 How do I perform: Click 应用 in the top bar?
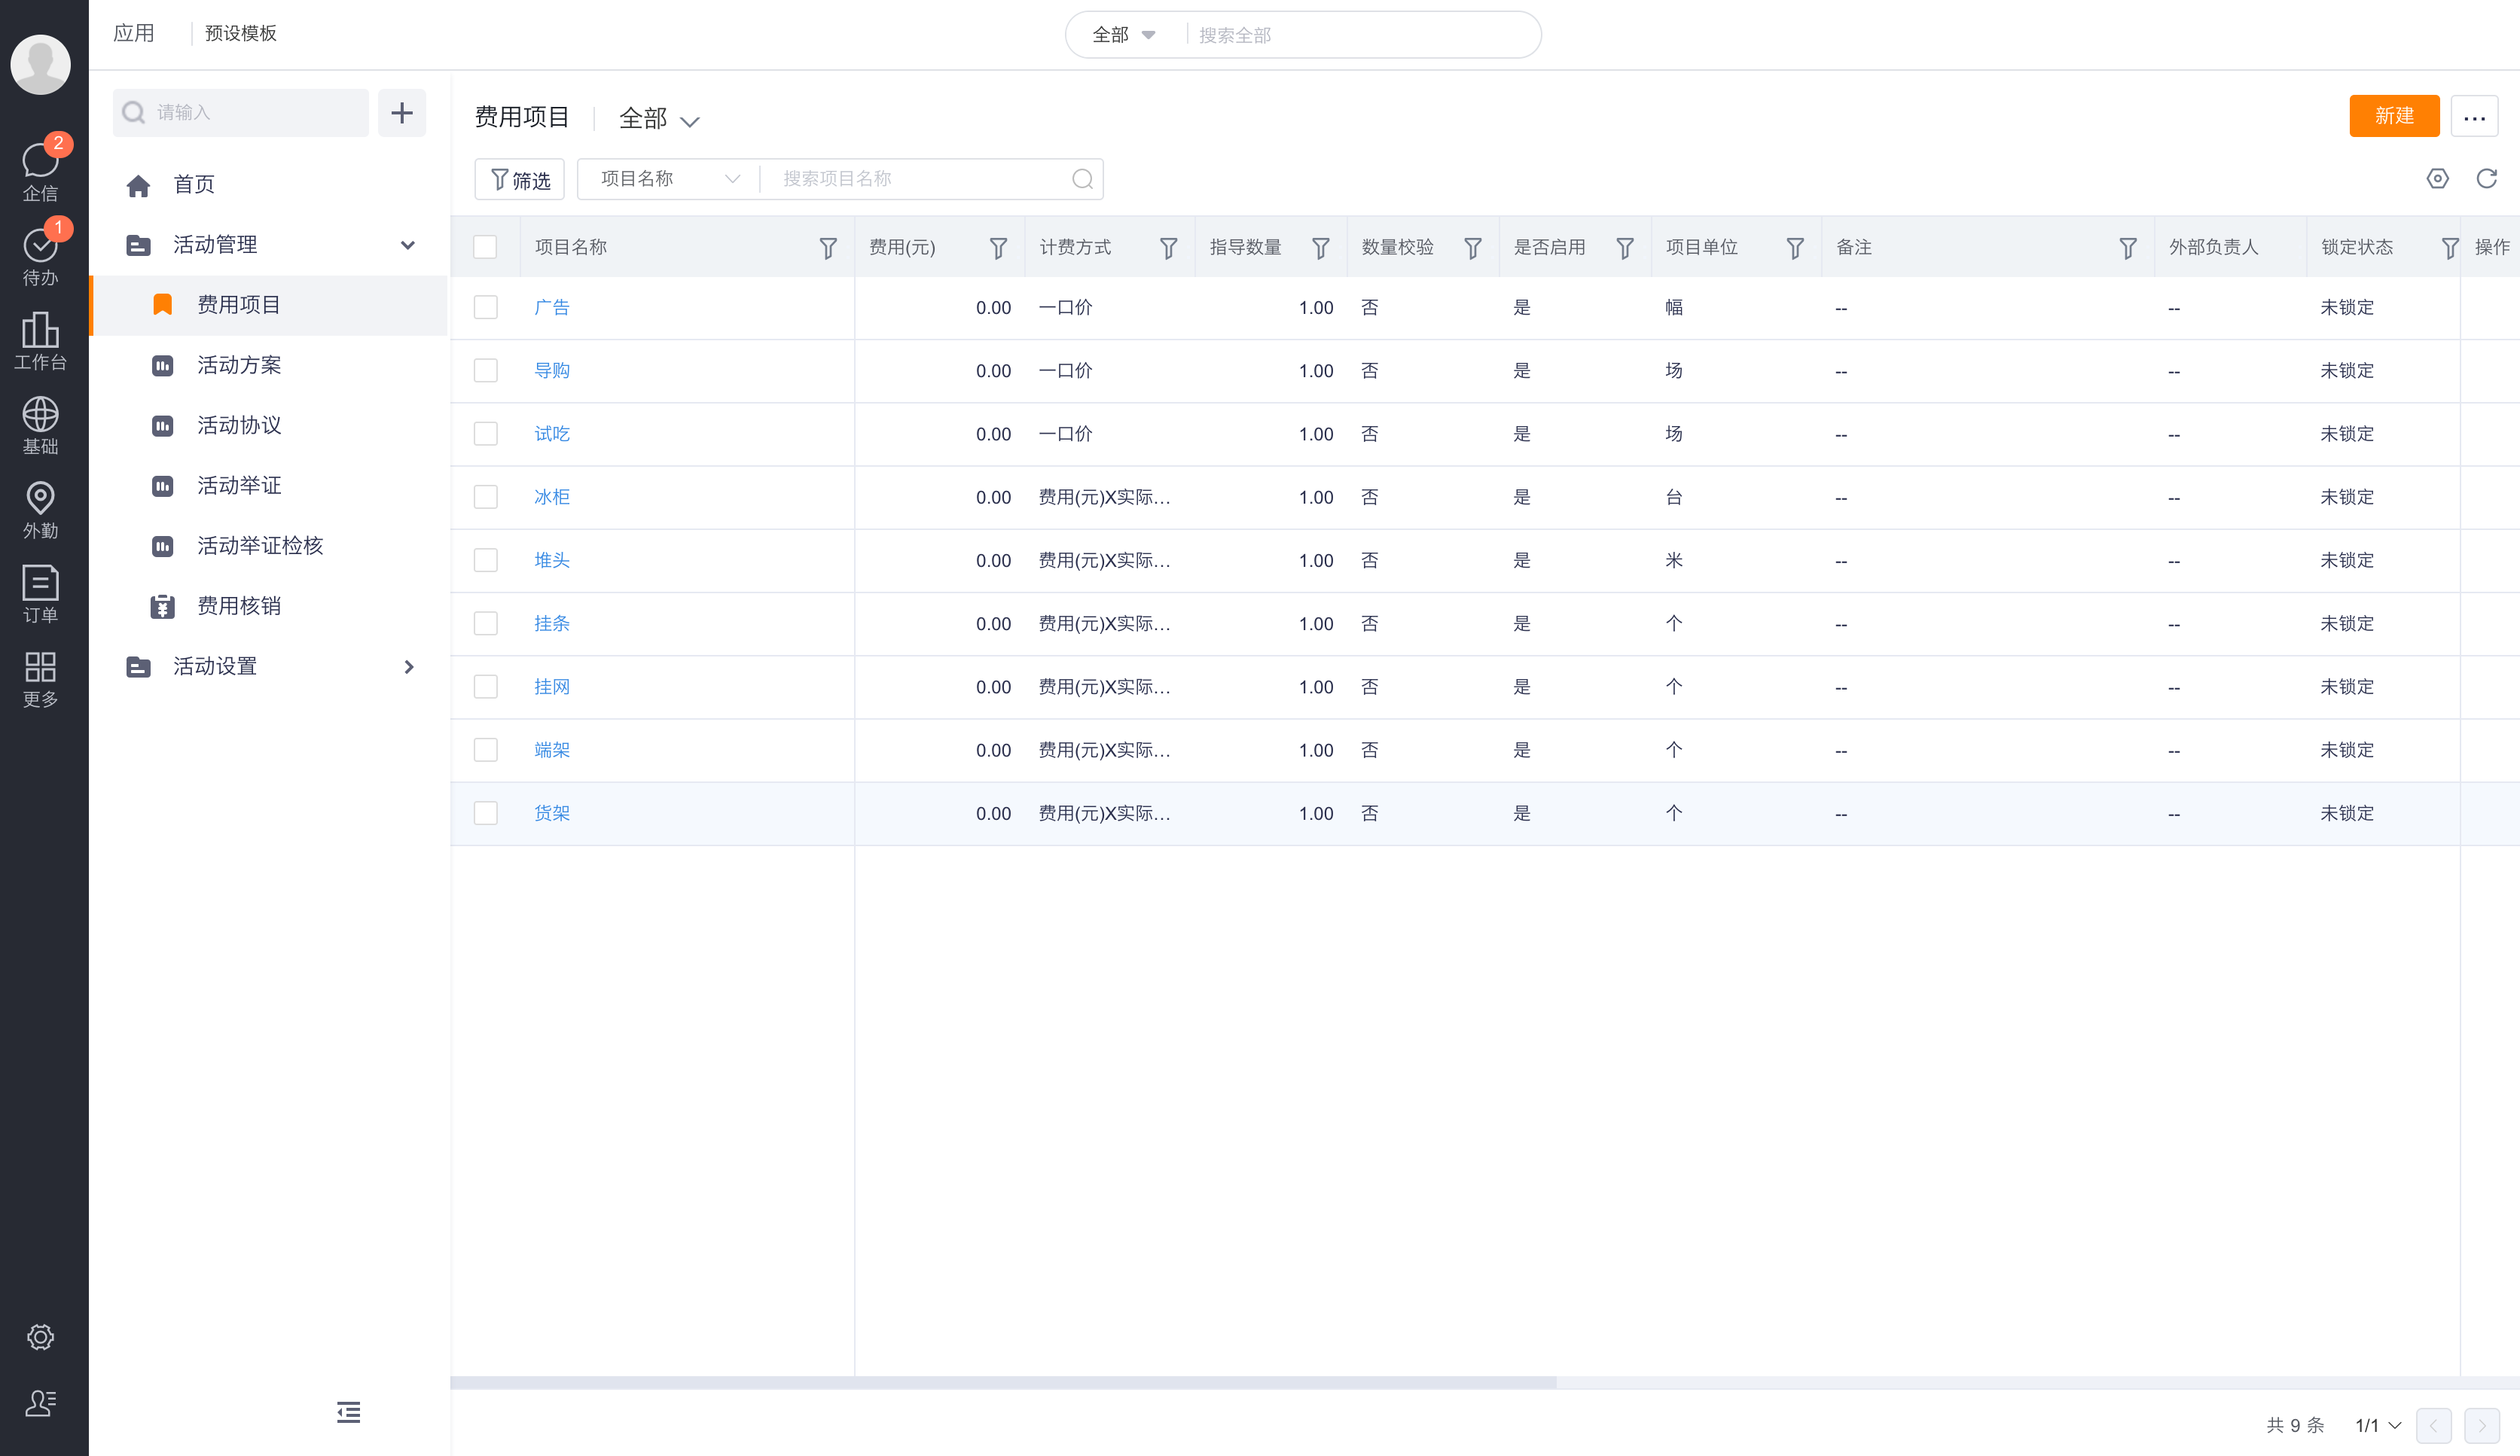134,34
